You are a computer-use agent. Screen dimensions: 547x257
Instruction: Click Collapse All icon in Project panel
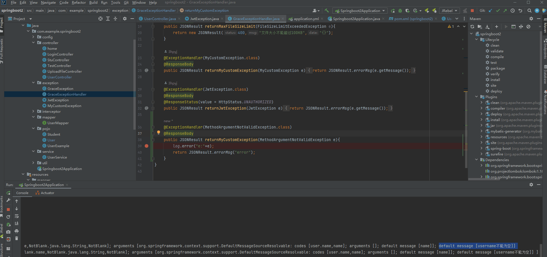[115, 19]
